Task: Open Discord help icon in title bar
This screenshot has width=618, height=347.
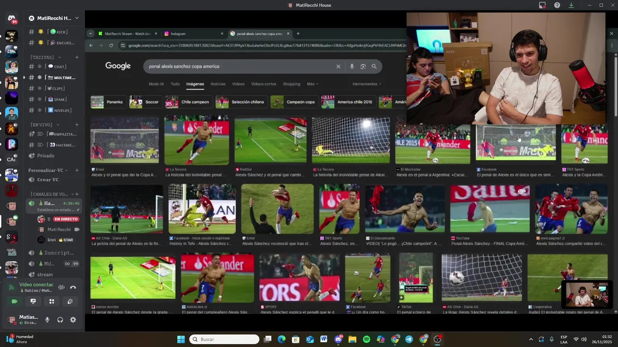Action: pos(557,5)
